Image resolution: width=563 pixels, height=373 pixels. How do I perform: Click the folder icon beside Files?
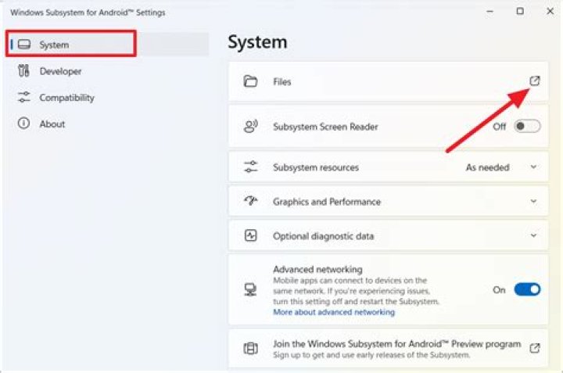coord(251,81)
